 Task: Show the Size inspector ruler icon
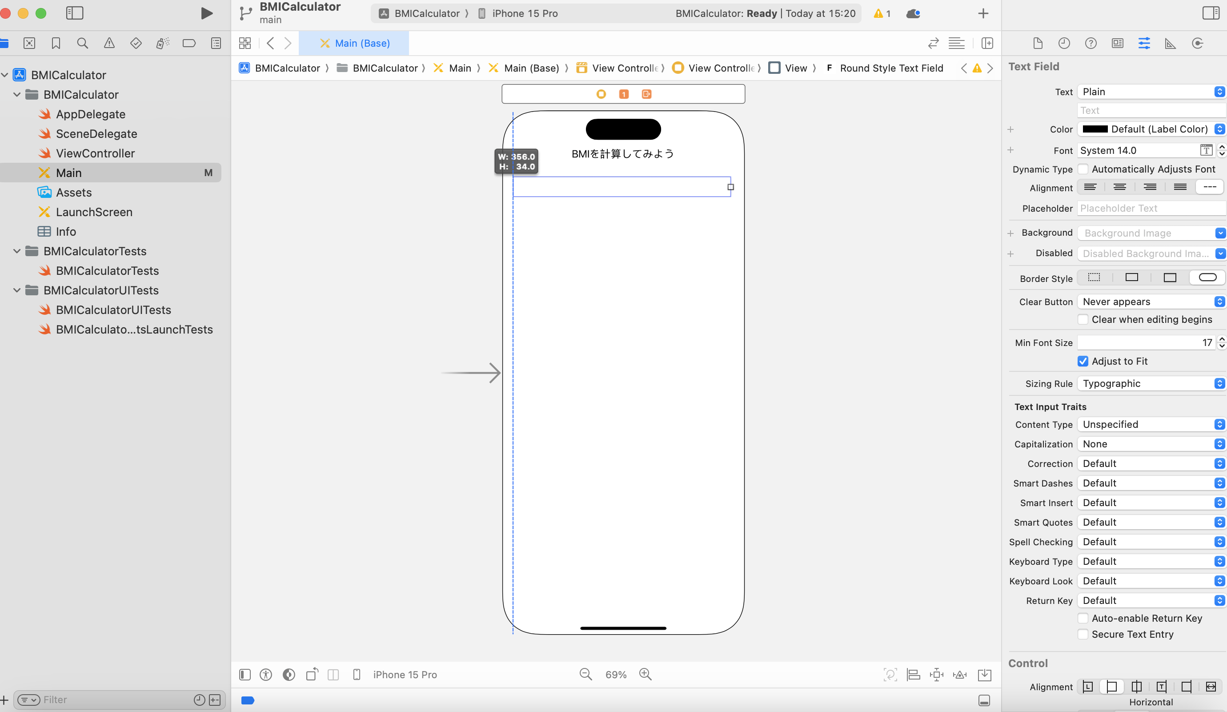[1171, 43]
